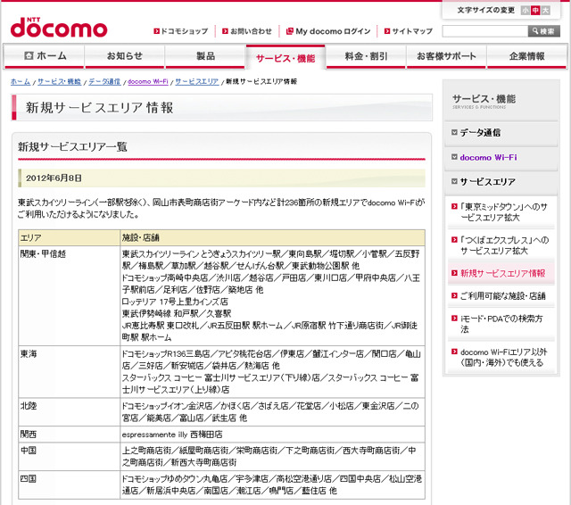
Task: Open the 企業情報 navigation tab
Action: [526, 56]
